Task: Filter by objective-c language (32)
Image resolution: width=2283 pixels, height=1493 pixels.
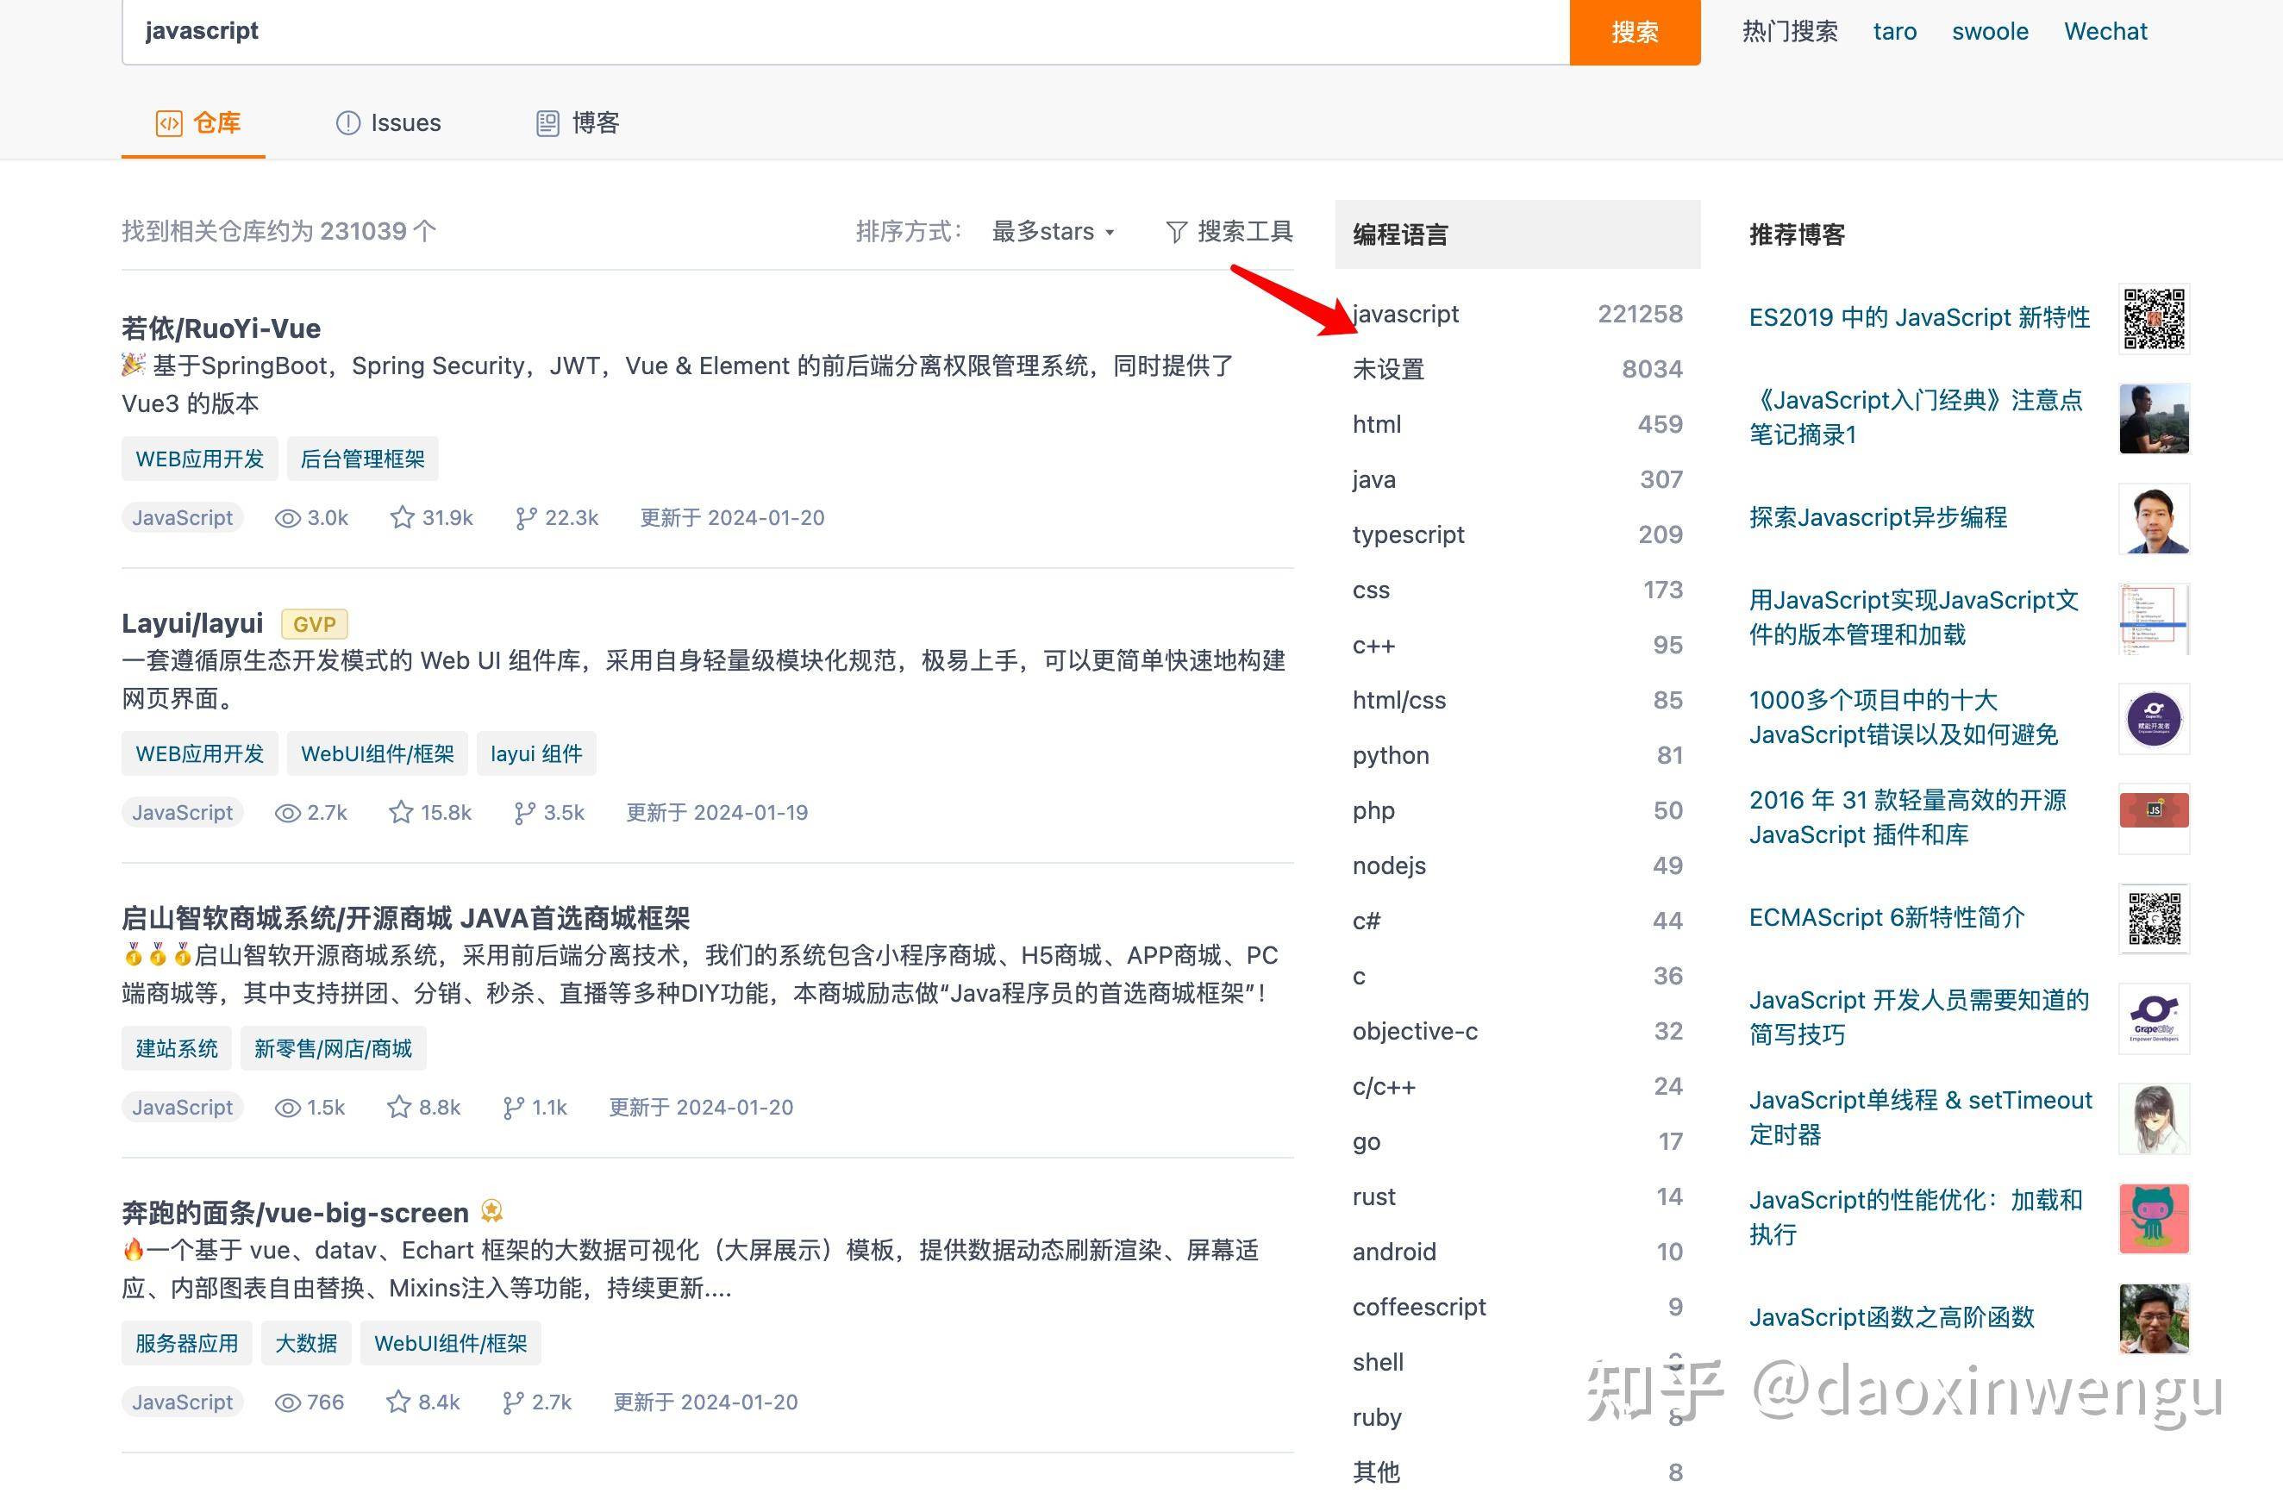Action: [1517, 1031]
